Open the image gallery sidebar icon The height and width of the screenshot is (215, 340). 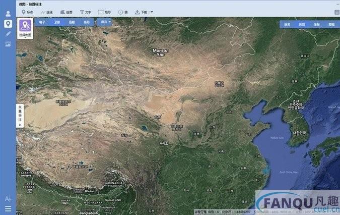pos(8,44)
